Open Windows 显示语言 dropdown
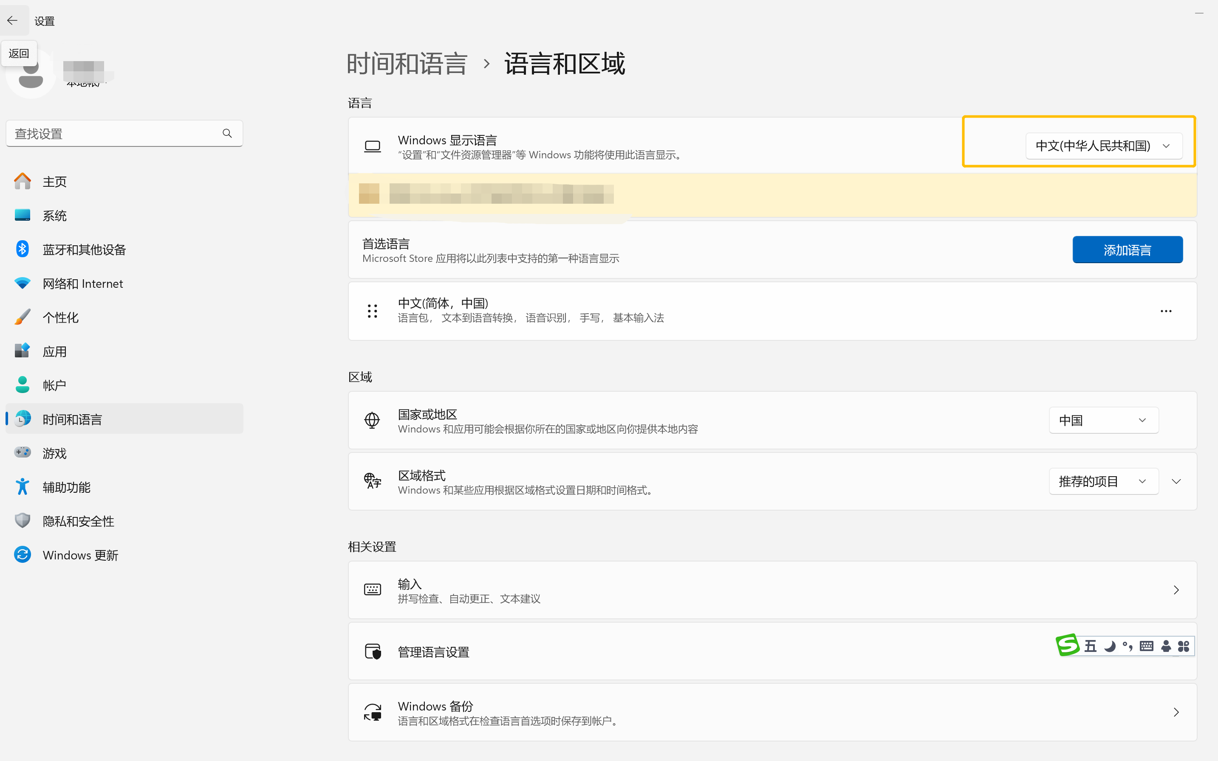1218x761 pixels. pos(1104,146)
